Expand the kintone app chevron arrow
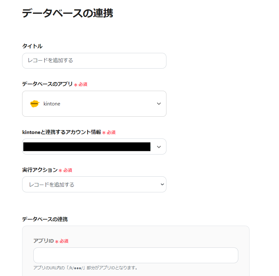 (x=159, y=104)
